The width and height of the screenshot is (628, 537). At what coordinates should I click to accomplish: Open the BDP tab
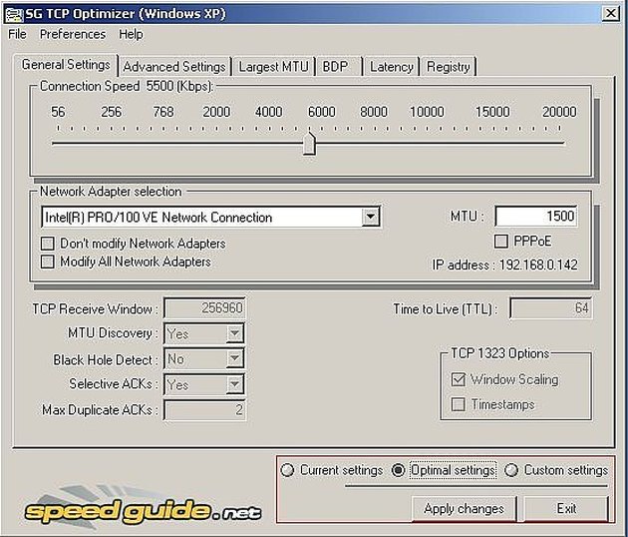point(339,67)
